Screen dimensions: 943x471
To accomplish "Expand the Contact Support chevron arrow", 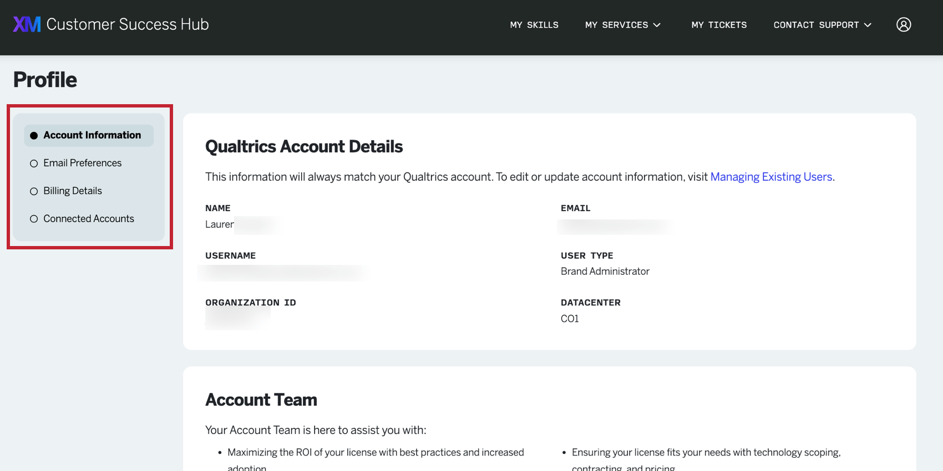I will (868, 25).
